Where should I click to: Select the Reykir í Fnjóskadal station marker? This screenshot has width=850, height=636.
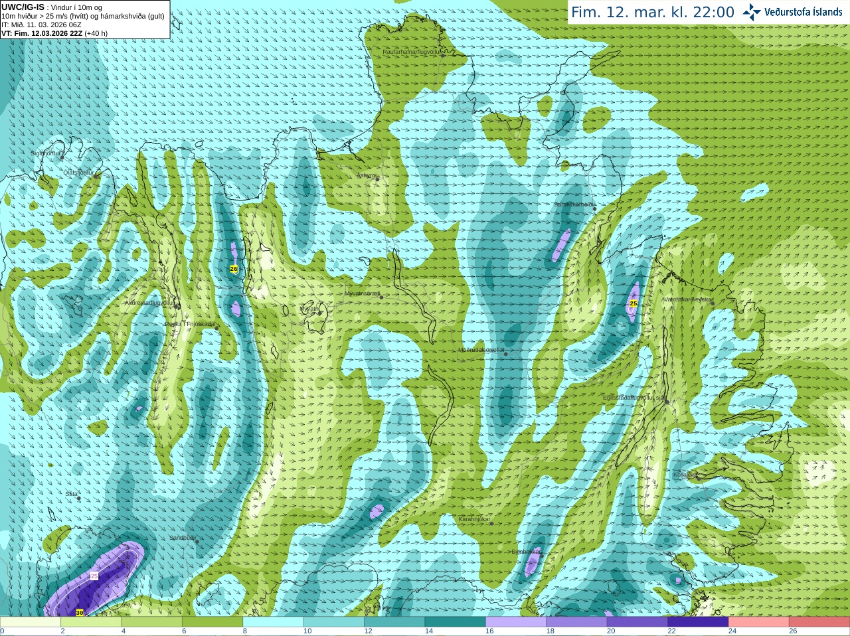click(x=216, y=328)
